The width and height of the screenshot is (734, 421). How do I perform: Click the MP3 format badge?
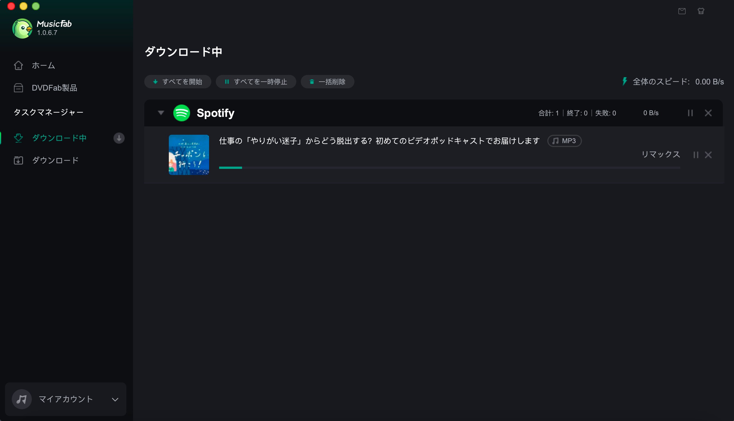(x=564, y=141)
